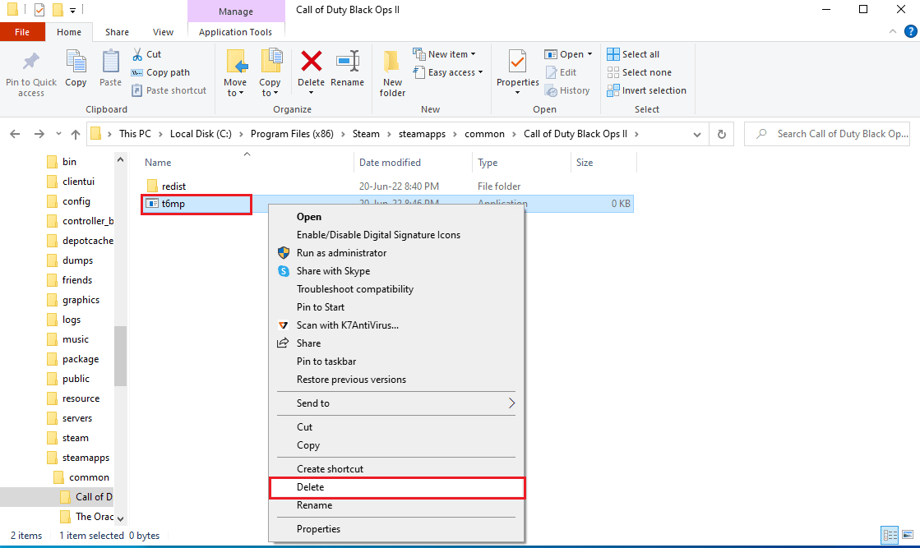
Task: Open the Quick Access Toolbar customize dropdown
Action: click(x=72, y=10)
